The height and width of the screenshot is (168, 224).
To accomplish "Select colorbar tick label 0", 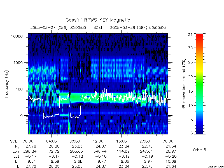I will click(192, 133).
